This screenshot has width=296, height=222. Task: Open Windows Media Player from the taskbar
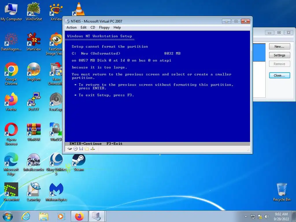pos(61,216)
